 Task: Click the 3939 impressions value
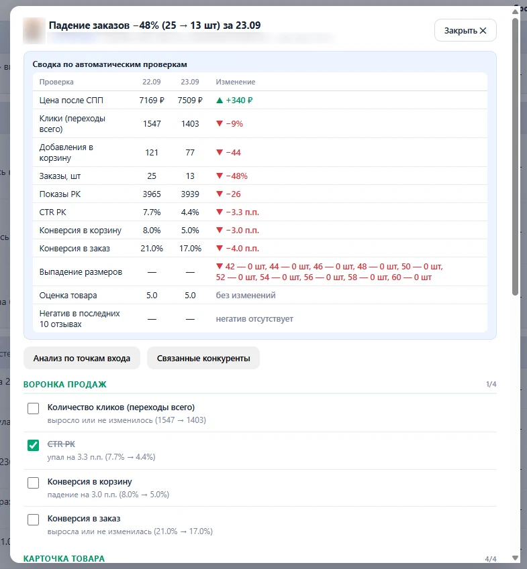pyautogui.click(x=190, y=194)
